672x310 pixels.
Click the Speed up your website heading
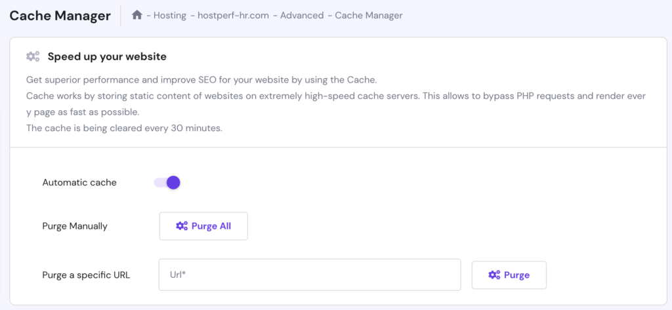click(107, 56)
